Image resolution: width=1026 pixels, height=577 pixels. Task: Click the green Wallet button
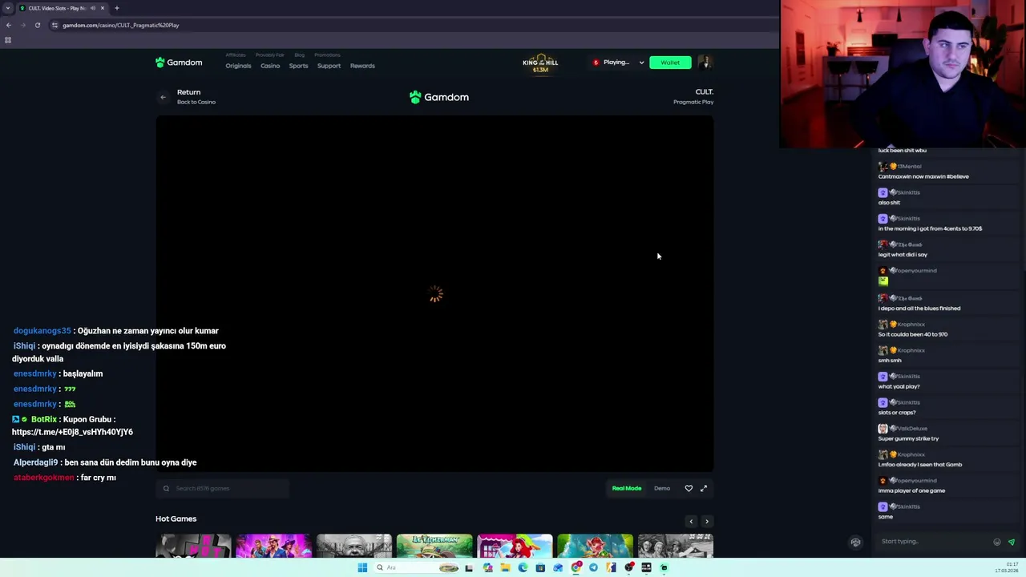tap(670, 63)
